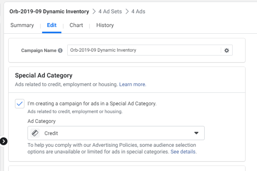Screen dimensions: 257x171
Task: Click the info icon beside Campaign Name
Action: pos(60,51)
